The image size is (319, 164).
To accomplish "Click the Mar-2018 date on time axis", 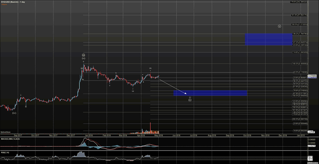I will (123, 135).
